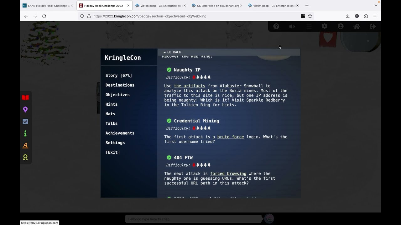
Task: Click the green info Hints icon
Action: (x=25, y=133)
